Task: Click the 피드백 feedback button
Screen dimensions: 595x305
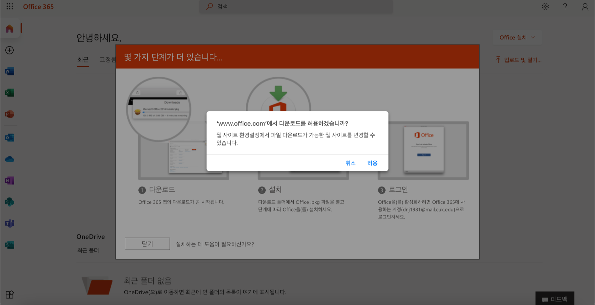Action: 555,299
